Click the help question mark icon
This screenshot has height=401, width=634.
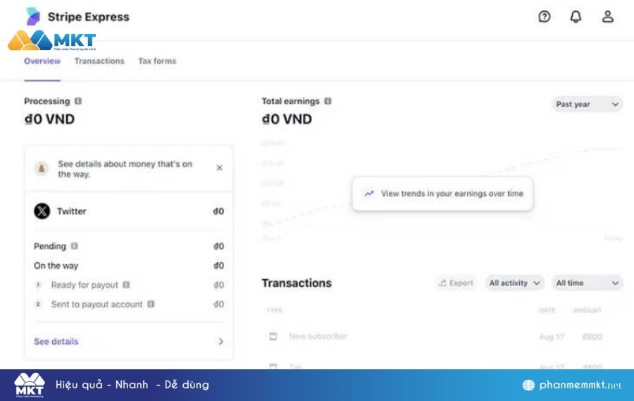544,17
